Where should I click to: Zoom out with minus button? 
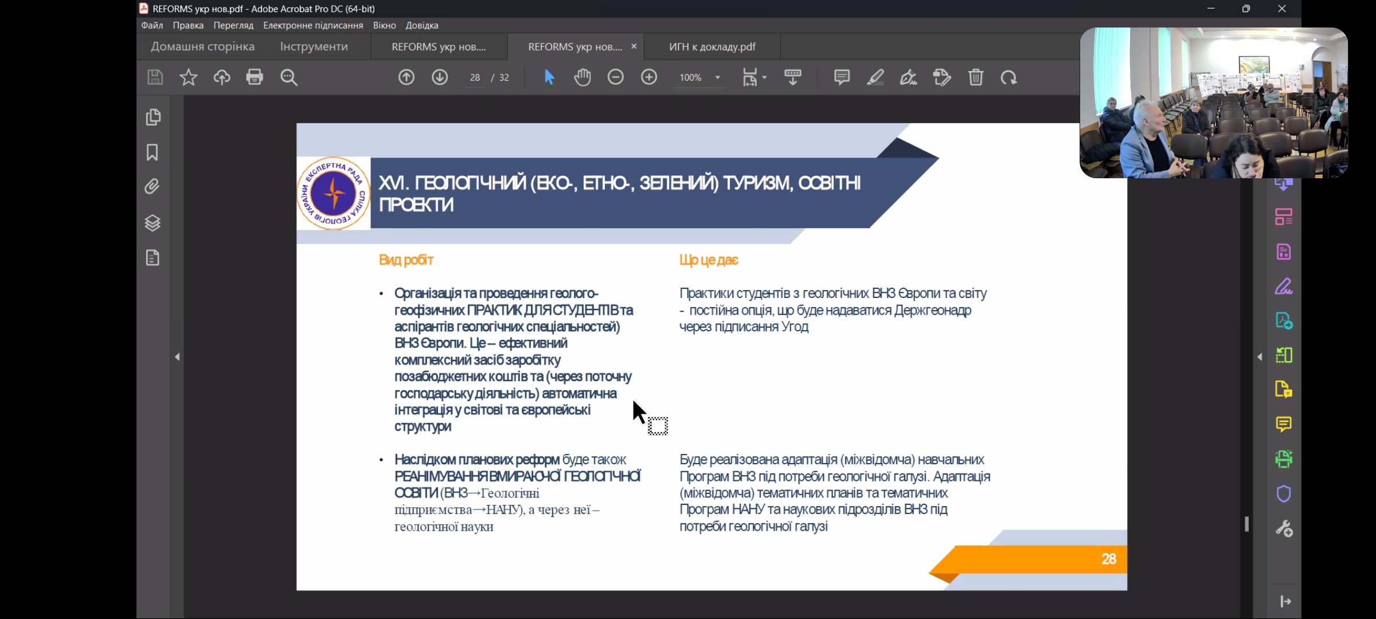click(615, 77)
